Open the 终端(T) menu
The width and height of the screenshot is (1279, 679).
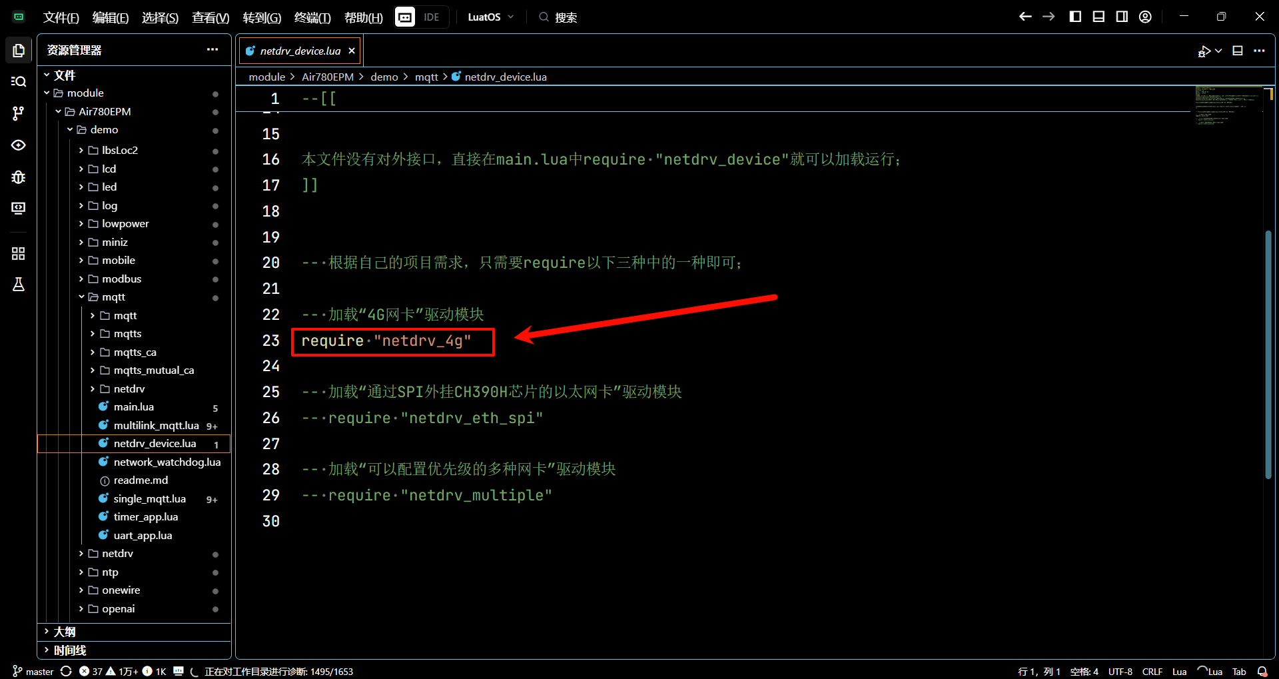pos(312,17)
